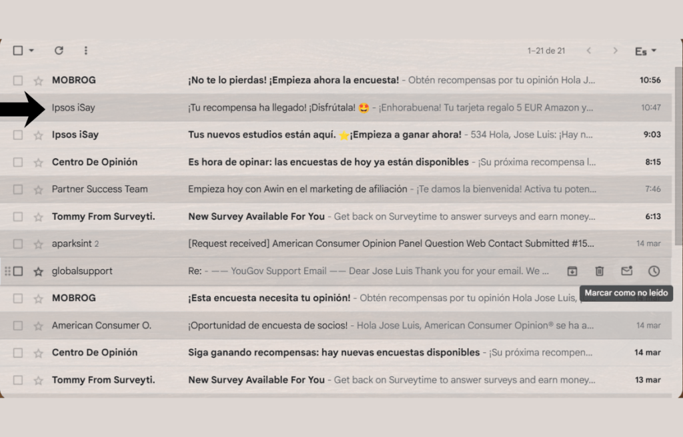
Task: Archive the globalsupport email
Action: [572, 271]
